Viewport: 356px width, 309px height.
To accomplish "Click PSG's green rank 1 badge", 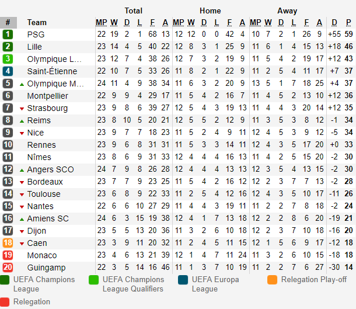I will pos(8,34).
